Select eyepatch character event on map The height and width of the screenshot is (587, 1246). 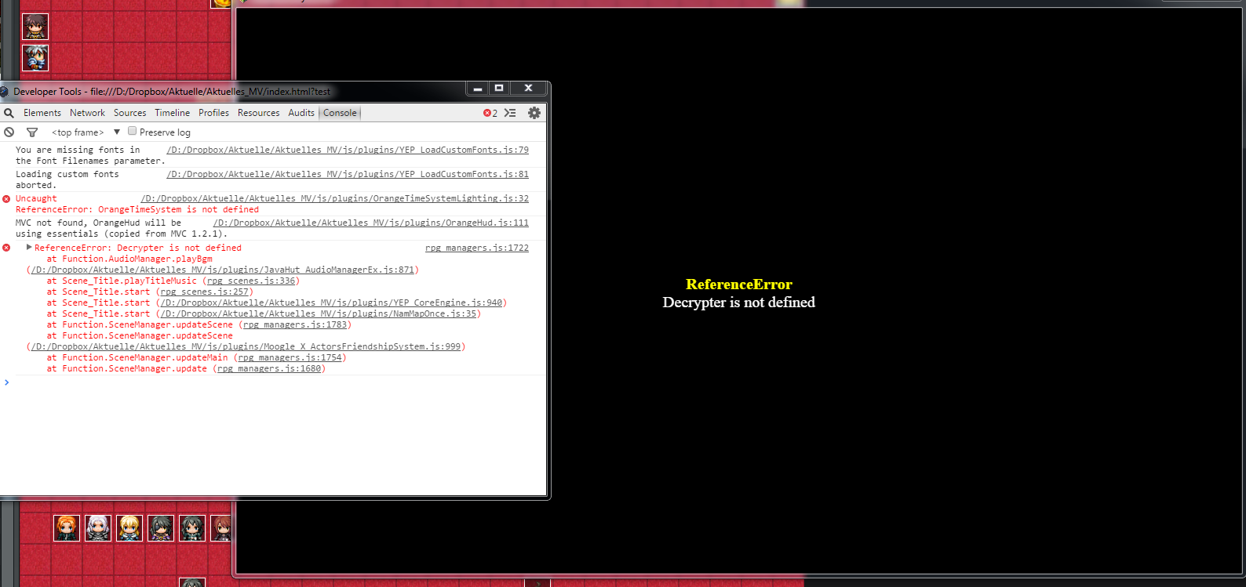click(161, 528)
